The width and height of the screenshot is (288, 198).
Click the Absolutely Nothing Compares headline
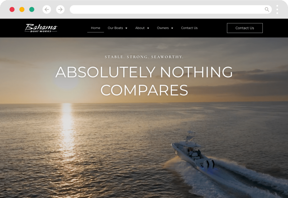[x=144, y=81]
